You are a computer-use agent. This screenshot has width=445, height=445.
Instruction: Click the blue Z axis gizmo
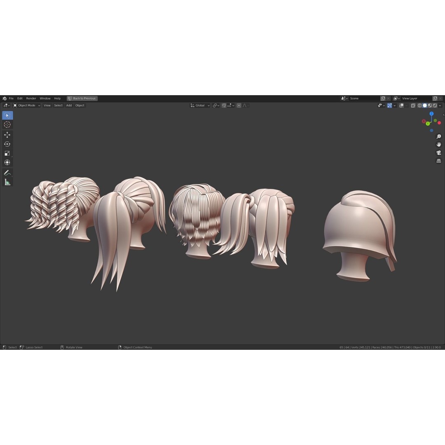click(x=432, y=114)
